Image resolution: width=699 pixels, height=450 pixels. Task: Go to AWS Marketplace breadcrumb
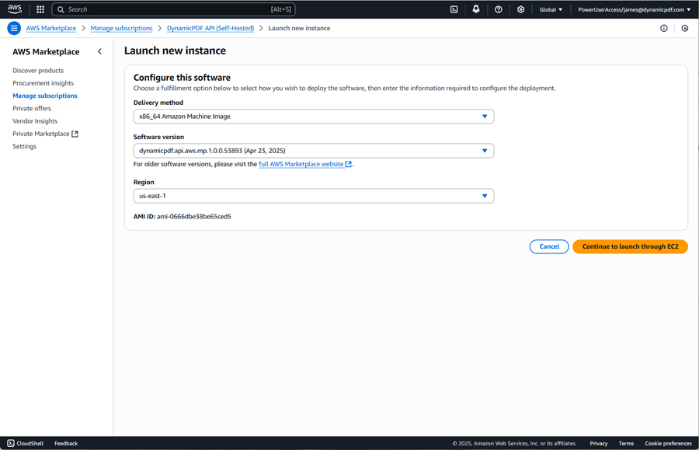tap(50, 28)
